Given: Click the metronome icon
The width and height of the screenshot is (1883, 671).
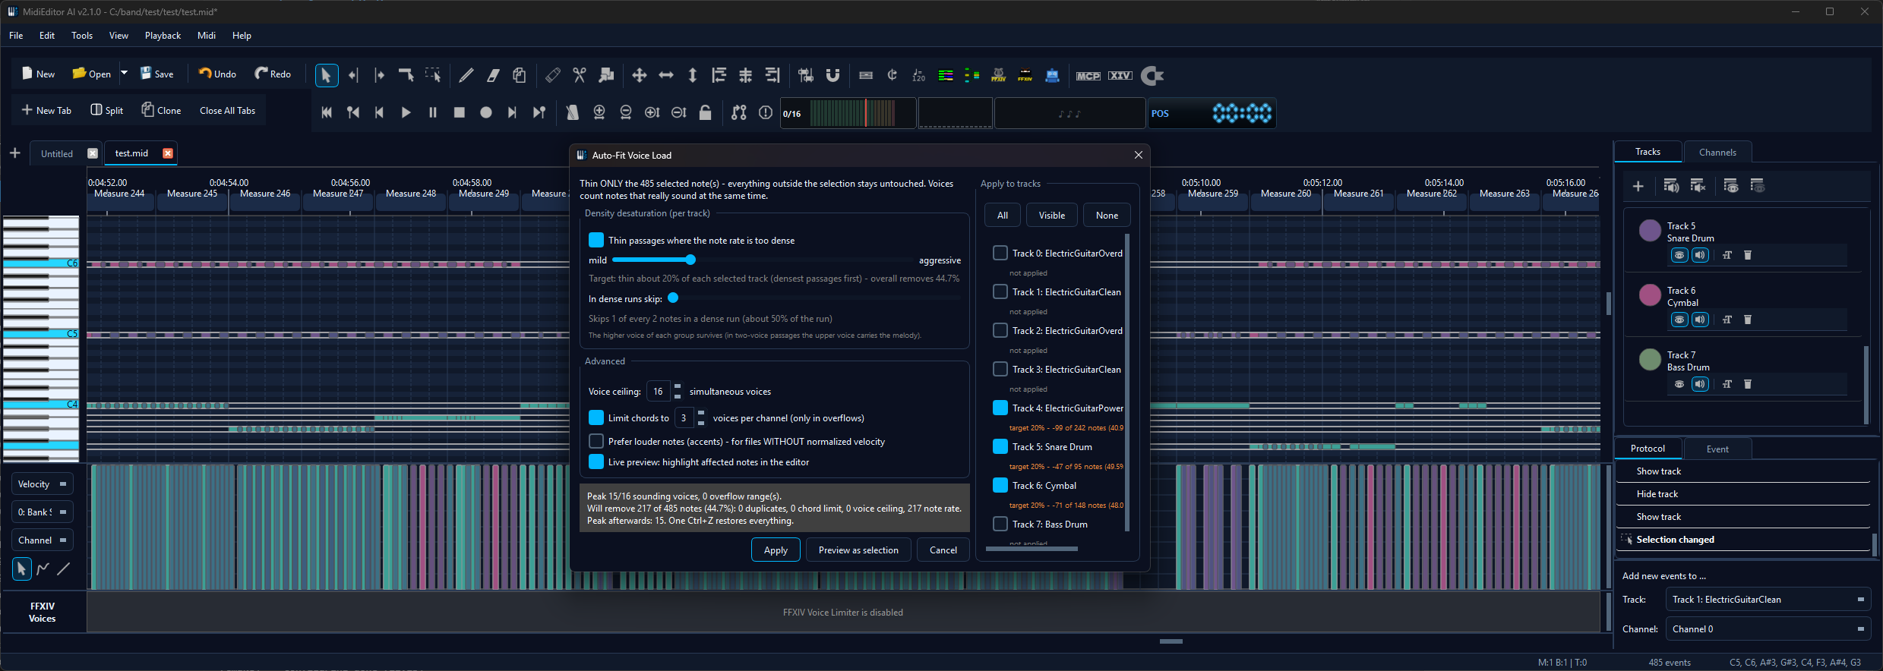Looking at the screenshot, I should (x=572, y=112).
